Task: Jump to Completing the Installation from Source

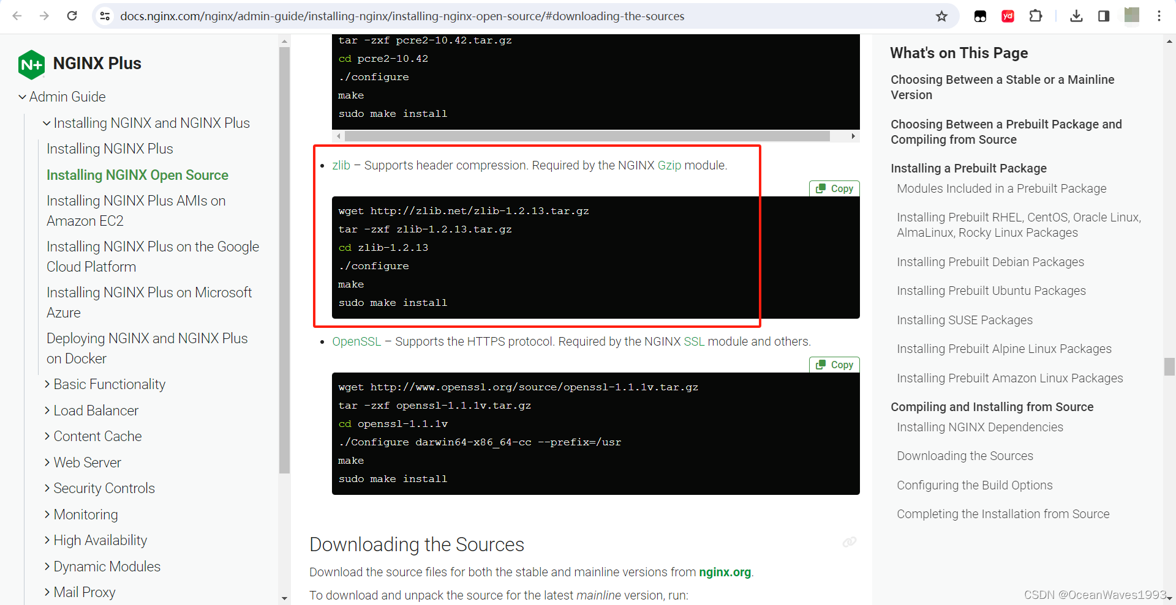Action: 1003,514
